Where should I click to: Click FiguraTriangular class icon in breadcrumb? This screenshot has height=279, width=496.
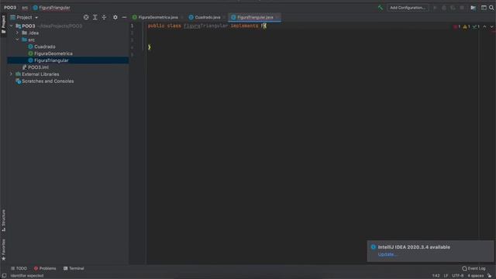coord(36,8)
